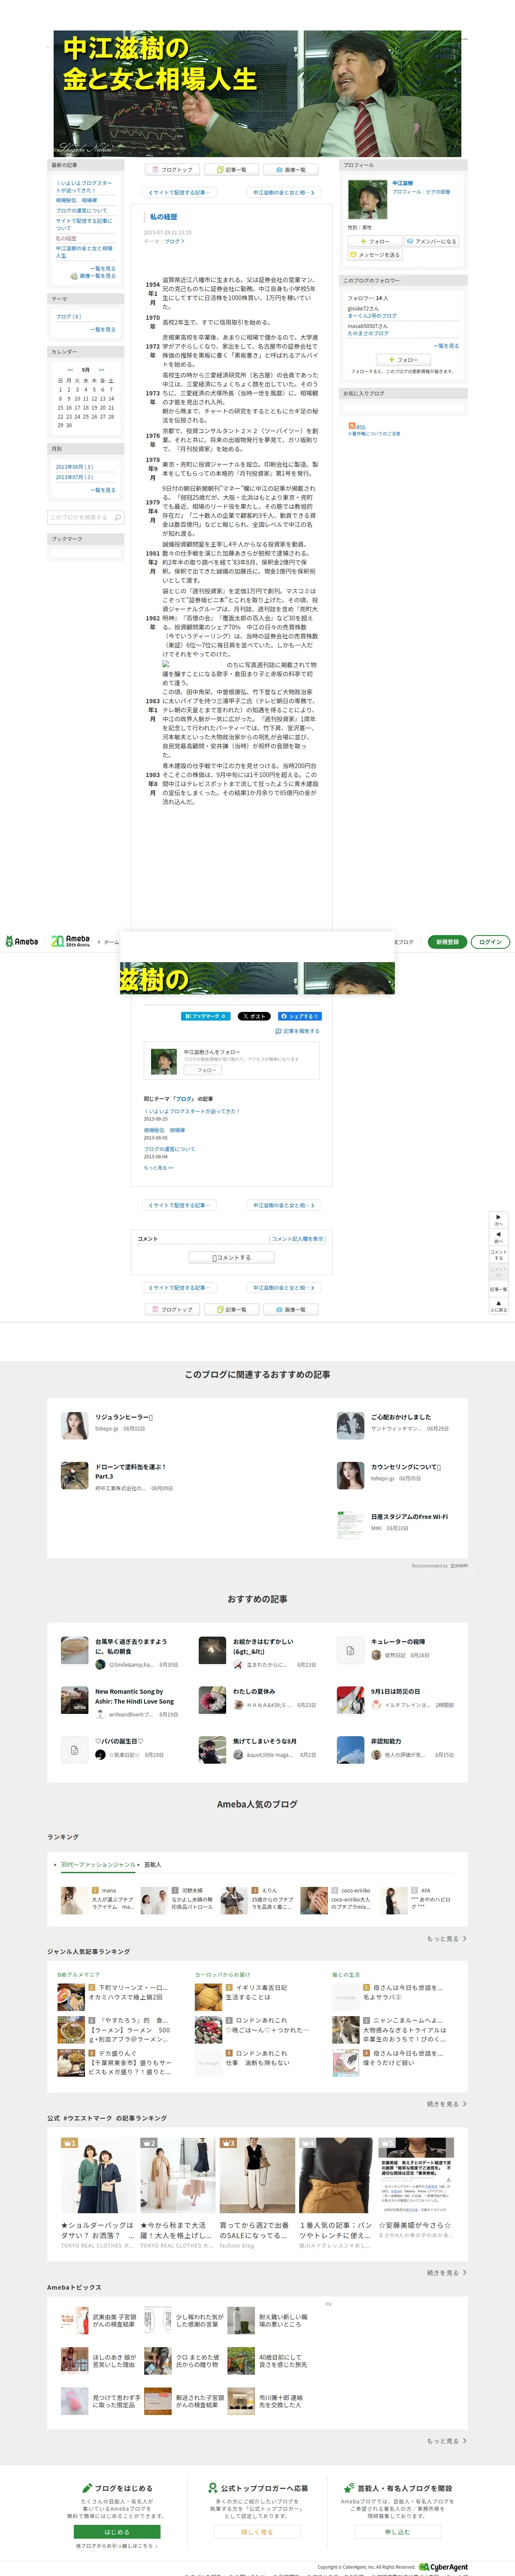The height and width of the screenshot is (2576, 515).
Task: Open B級グルメマニア genre heading
Action: [x=78, y=1975]
